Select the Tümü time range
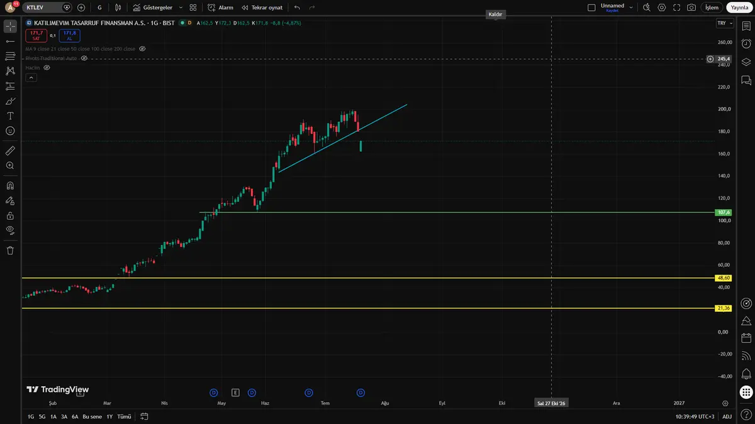This screenshot has height=424, width=755. [124, 416]
